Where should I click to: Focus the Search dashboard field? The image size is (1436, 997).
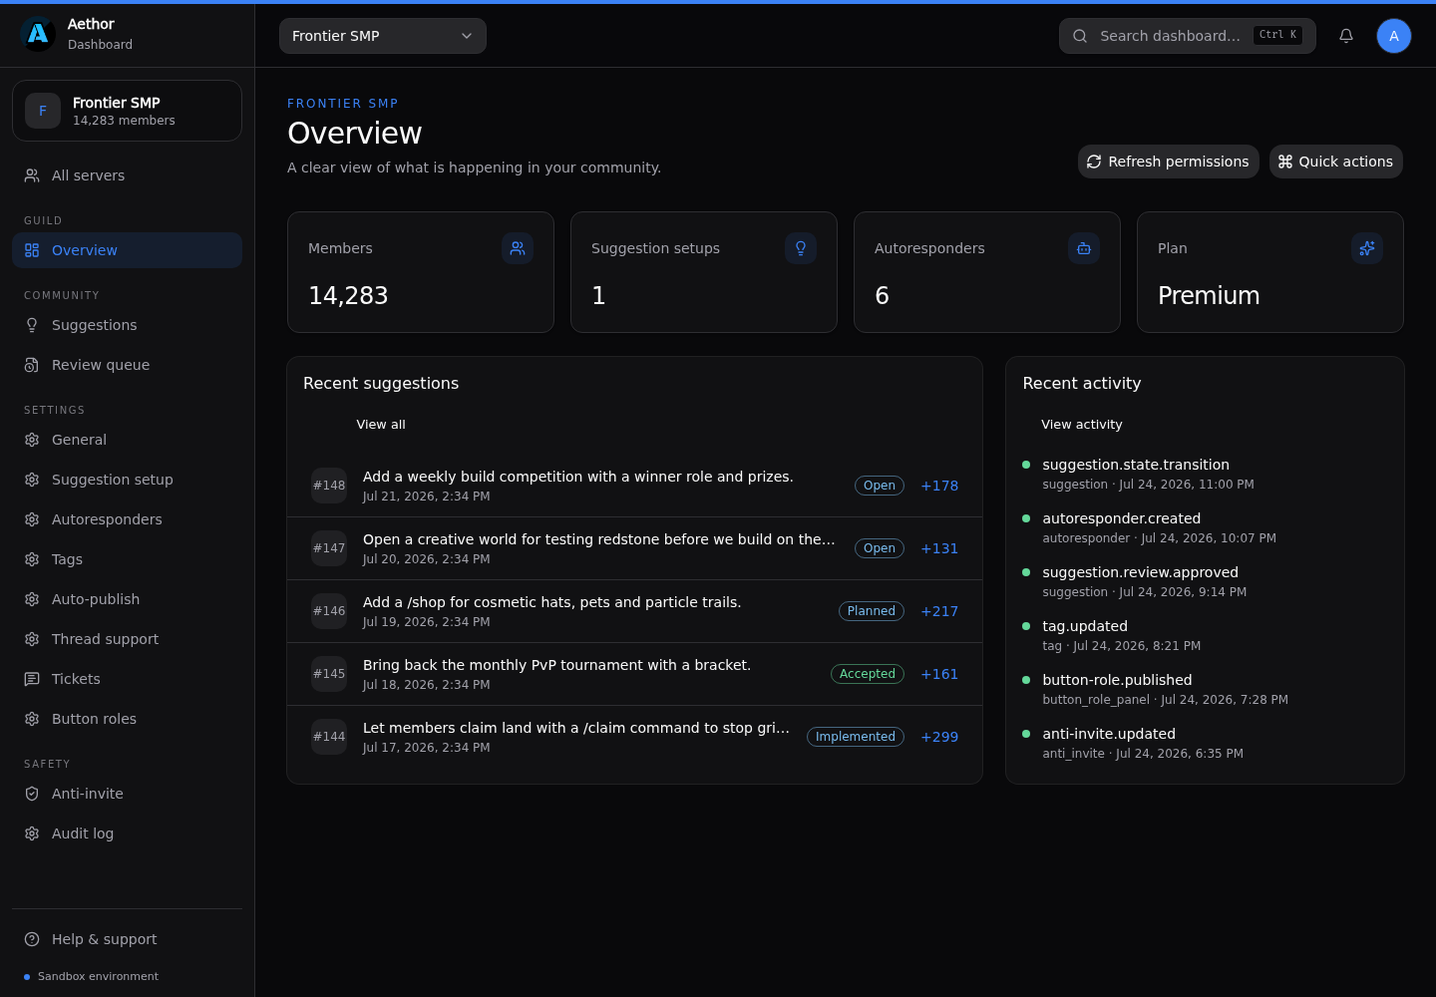(1188, 36)
